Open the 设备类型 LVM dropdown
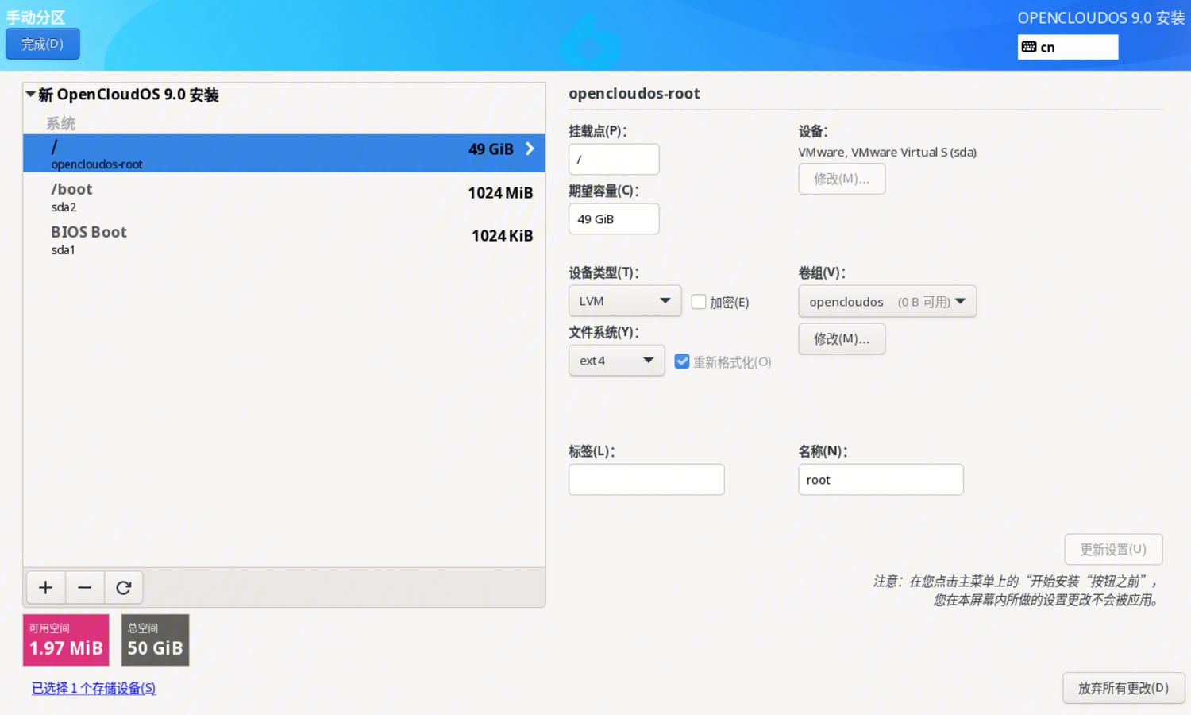The height and width of the screenshot is (715, 1191). click(x=625, y=301)
